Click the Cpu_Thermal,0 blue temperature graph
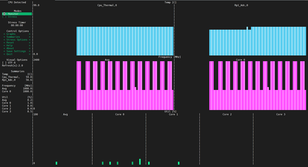This screenshot has height=167, width=308. tap(125, 41)
